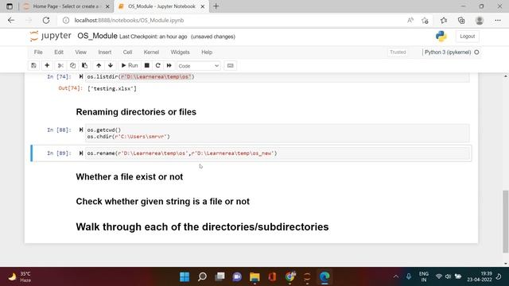
Task: Open browser settings and more menu
Action: 498,21
